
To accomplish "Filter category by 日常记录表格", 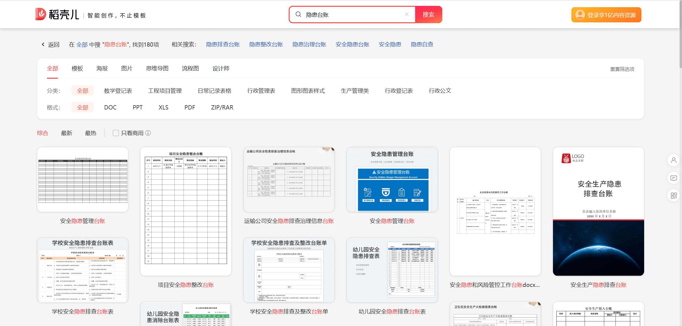I will tap(214, 91).
